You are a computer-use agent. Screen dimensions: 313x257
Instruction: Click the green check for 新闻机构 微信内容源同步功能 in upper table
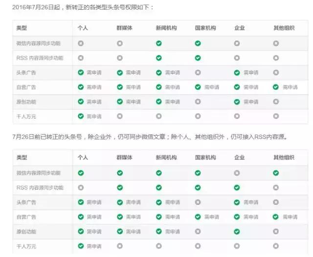158,43
